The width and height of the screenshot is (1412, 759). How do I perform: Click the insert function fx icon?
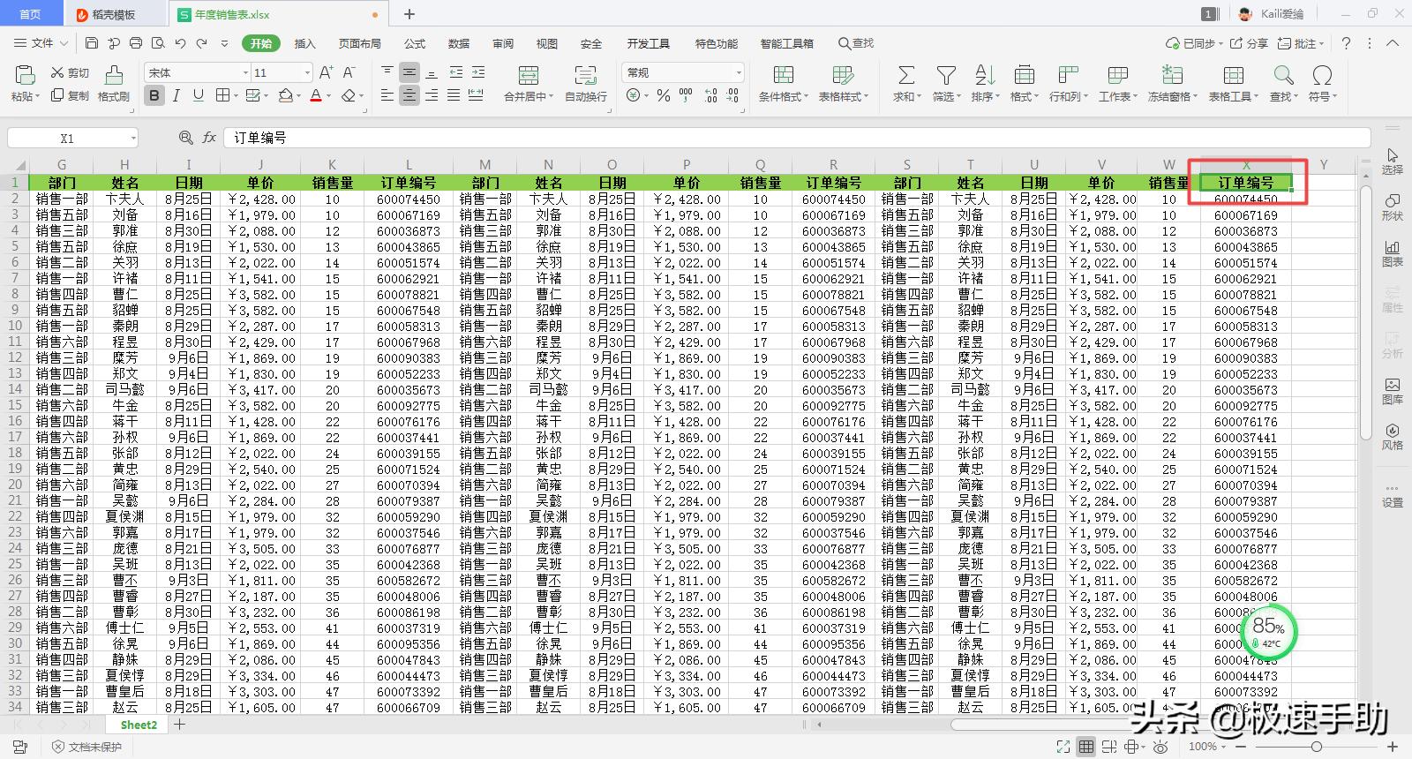[209, 138]
